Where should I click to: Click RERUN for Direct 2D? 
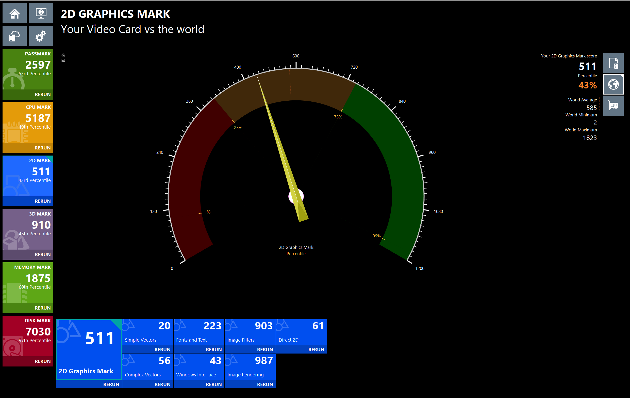click(x=316, y=349)
